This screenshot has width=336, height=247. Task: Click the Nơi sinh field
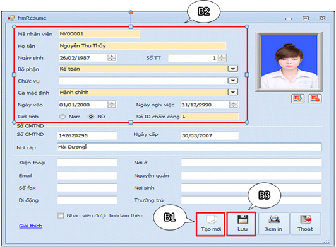coord(251,188)
